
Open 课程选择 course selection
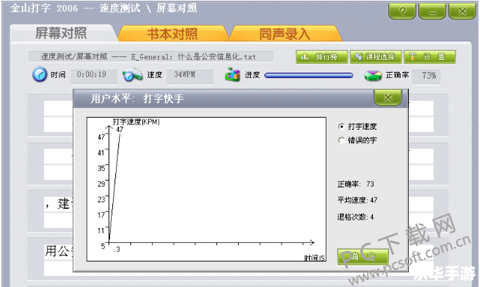[376, 57]
